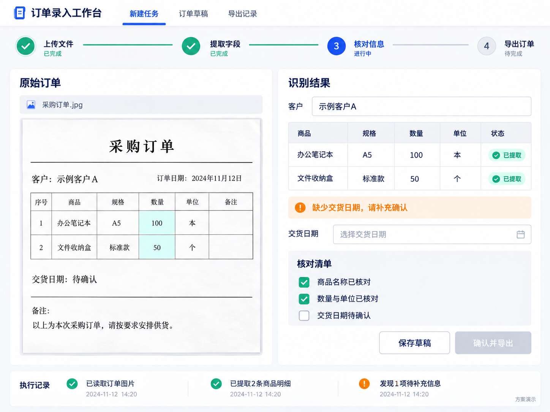Check the 交货日期待确认 checkbox
The width and height of the screenshot is (550, 412).
point(304,316)
